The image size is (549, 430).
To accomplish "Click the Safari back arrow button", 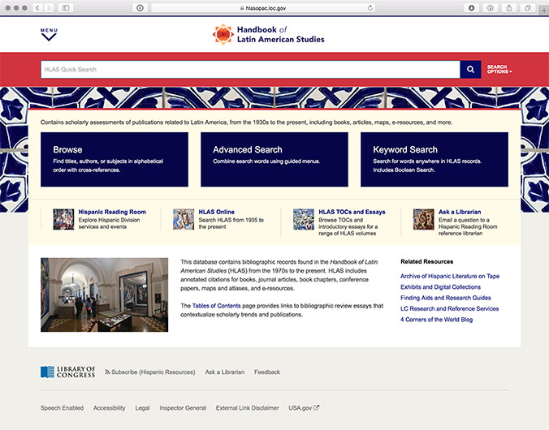I will [37, 7].
